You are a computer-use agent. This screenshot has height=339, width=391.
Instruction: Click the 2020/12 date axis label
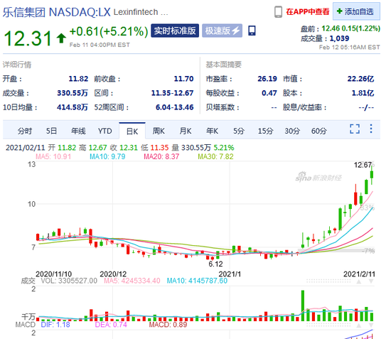point(113,274)
